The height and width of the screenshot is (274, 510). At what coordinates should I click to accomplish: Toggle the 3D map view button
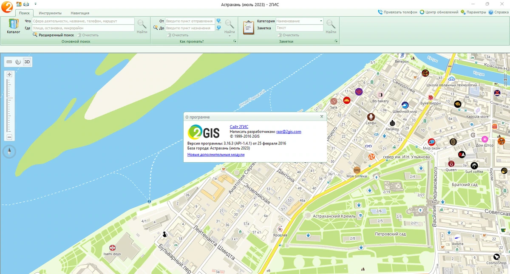27,62
